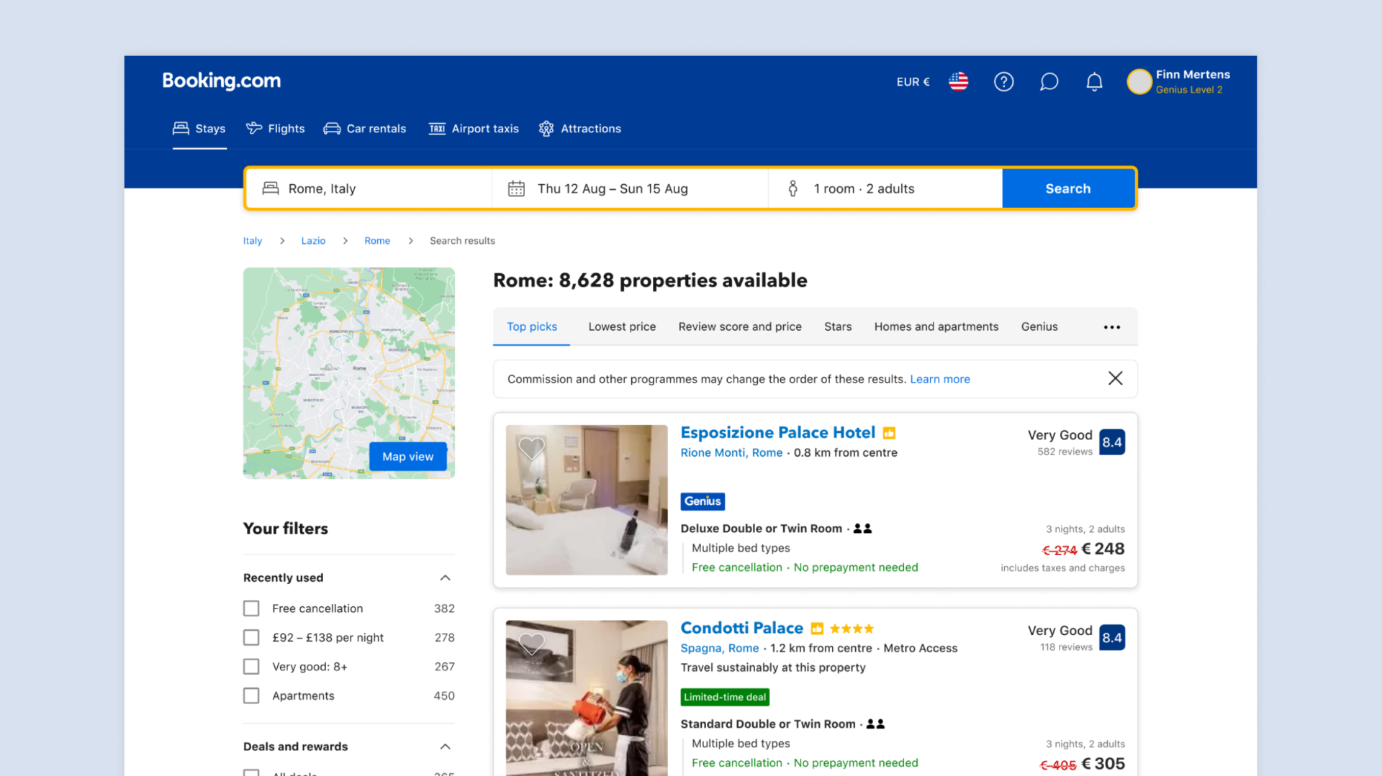Open the Thu 12 Aug – Sun 15 Aug date picker
Image resolution: width=1382 pixels, height=776 pixels.
tap(630, 188)
